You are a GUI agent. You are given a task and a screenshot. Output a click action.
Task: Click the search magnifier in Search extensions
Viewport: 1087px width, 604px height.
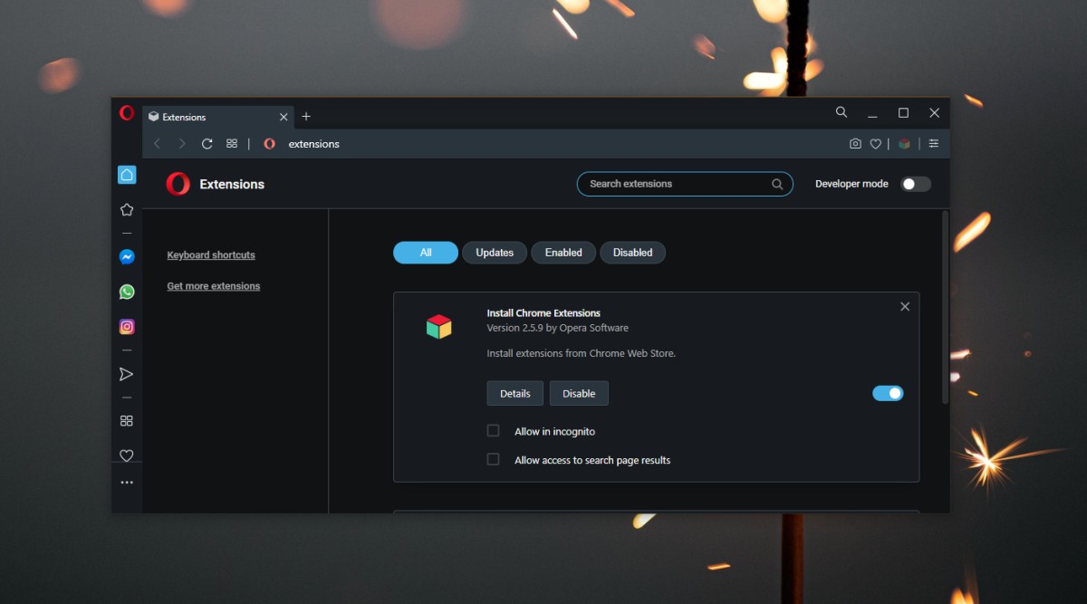coord(777,184)
